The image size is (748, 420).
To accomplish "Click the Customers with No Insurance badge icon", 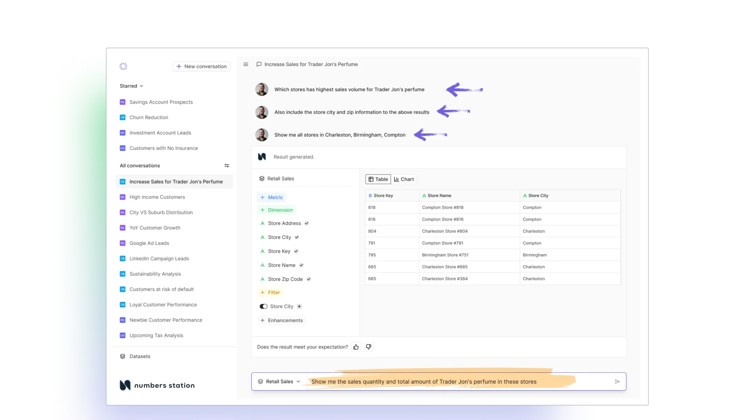I will 123,148.
